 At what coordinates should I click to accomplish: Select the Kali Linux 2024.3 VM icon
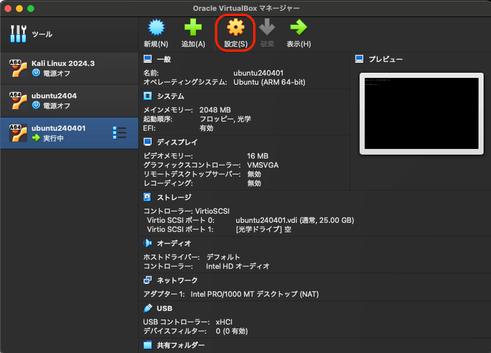click(x=18, y=68)
